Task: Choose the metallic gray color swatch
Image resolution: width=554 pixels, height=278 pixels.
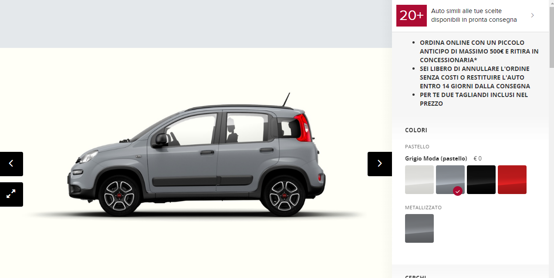Action: click(x=419, y=228)
